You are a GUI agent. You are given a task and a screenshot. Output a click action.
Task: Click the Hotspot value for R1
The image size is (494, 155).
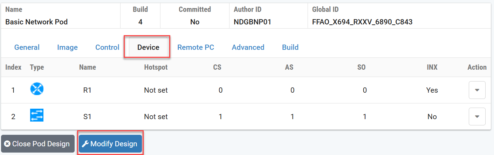tap(156, 90)
